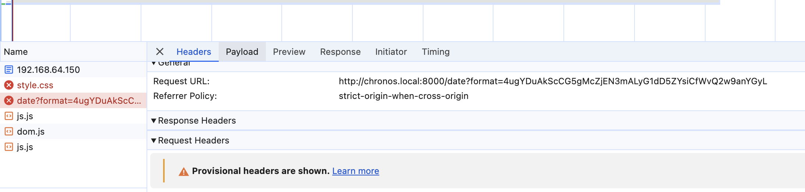Collapse the Response Headers section
The image size is (805, 192).
coord(154,121)
